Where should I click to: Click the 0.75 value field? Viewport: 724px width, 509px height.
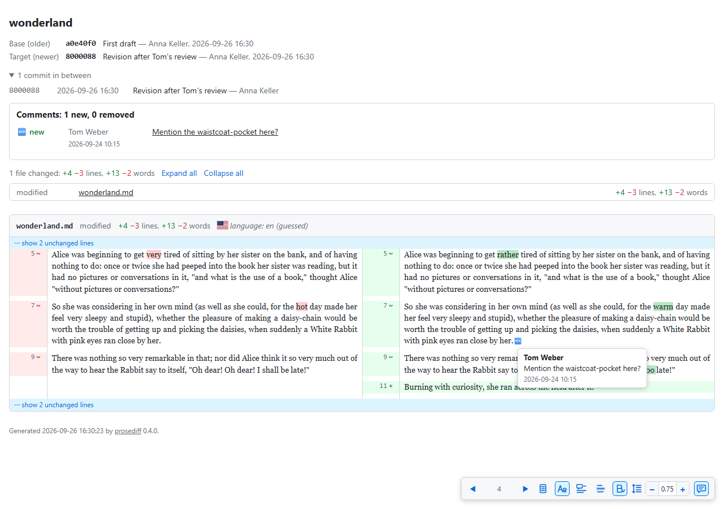click(667, 489)
